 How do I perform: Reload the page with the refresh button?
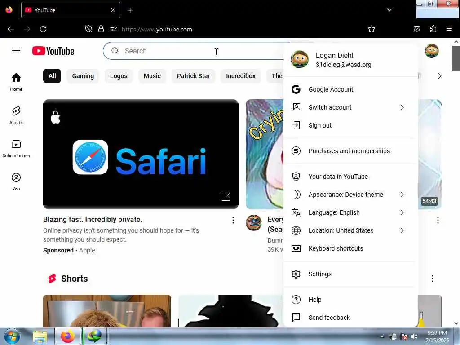(x=43, y=29)
